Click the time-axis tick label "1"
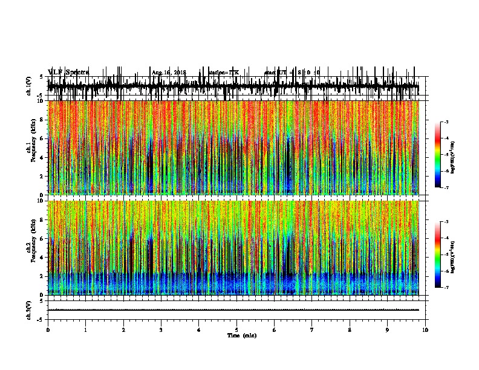Image resolution: width=479 pixels, height=370 pixels. tap(85, 330)
